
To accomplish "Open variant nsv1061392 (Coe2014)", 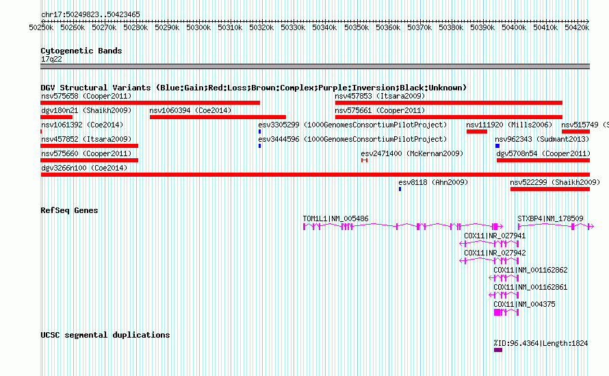I will (x=82, y=125).
